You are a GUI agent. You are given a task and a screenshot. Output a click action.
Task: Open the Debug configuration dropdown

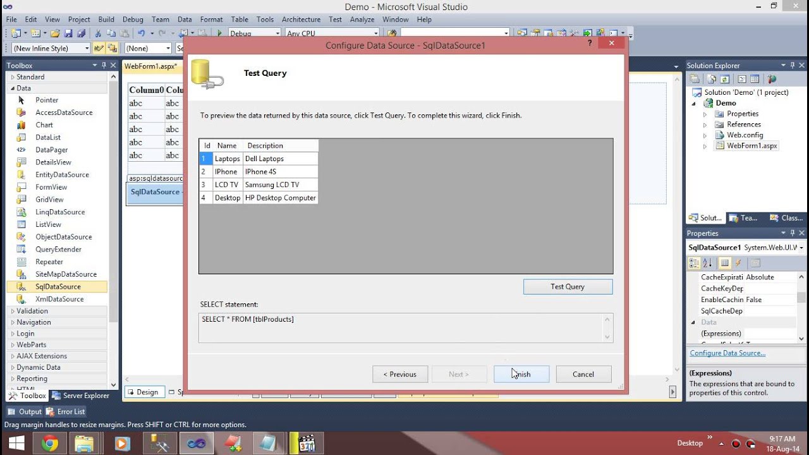pyautogui.click(x=277, y=33)
